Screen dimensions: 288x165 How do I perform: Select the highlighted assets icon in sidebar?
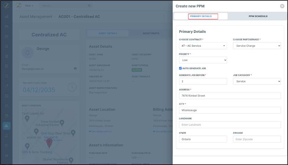[x=6, y=126]
